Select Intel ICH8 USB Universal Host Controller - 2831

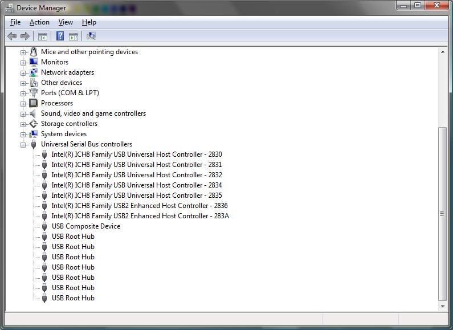pyautogui.click(x=136, y=165)
